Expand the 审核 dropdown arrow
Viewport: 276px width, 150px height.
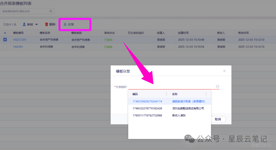coord(37,25)
